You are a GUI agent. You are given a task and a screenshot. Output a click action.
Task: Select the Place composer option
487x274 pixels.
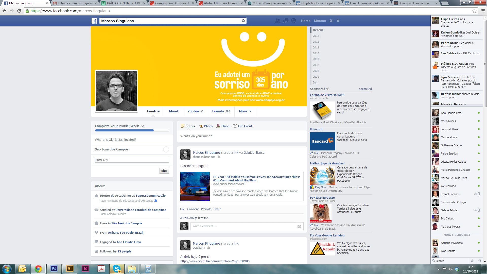pos(223,126)
